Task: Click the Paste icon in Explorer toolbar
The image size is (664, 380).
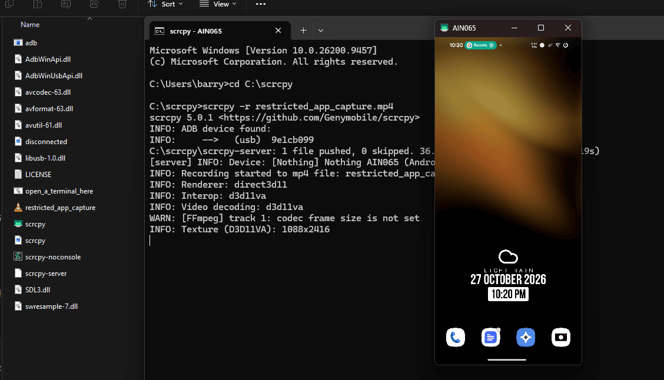Action: point(38,4)
